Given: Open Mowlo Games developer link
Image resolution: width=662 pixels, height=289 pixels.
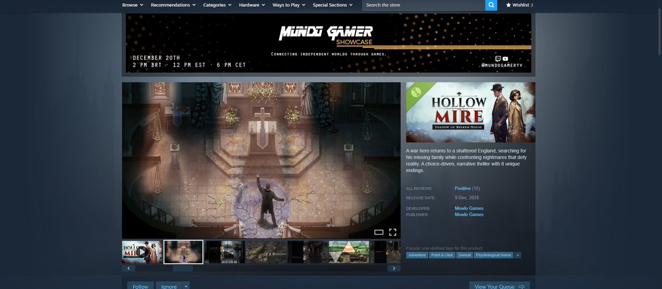Looking at the screenshot, I should coord(469,209).
